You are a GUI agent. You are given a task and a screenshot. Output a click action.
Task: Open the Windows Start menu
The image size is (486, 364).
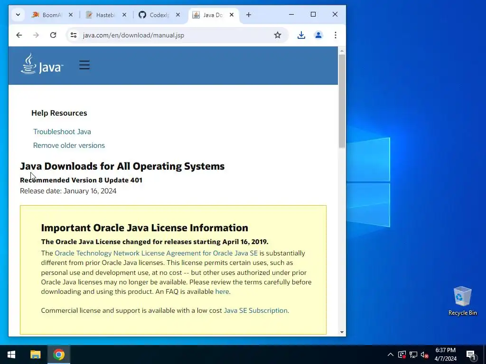11,355
